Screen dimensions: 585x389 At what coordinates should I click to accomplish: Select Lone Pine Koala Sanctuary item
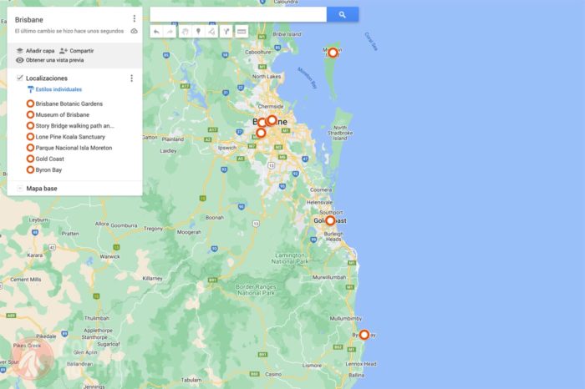70,137
